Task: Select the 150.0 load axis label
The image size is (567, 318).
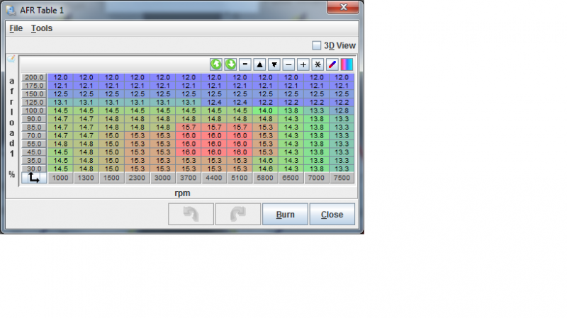Action: pos(34,94)
